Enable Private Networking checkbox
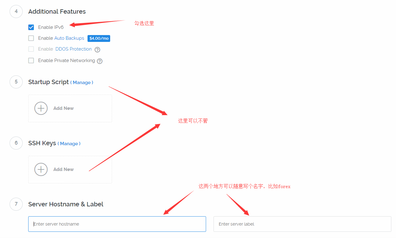Screen dimensions: 396x238 [x=31, y=61]
